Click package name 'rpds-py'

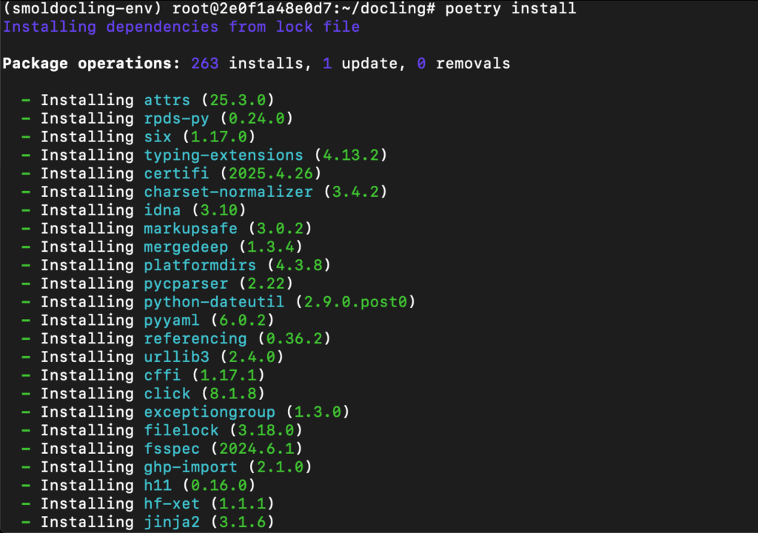coord(176,118)
